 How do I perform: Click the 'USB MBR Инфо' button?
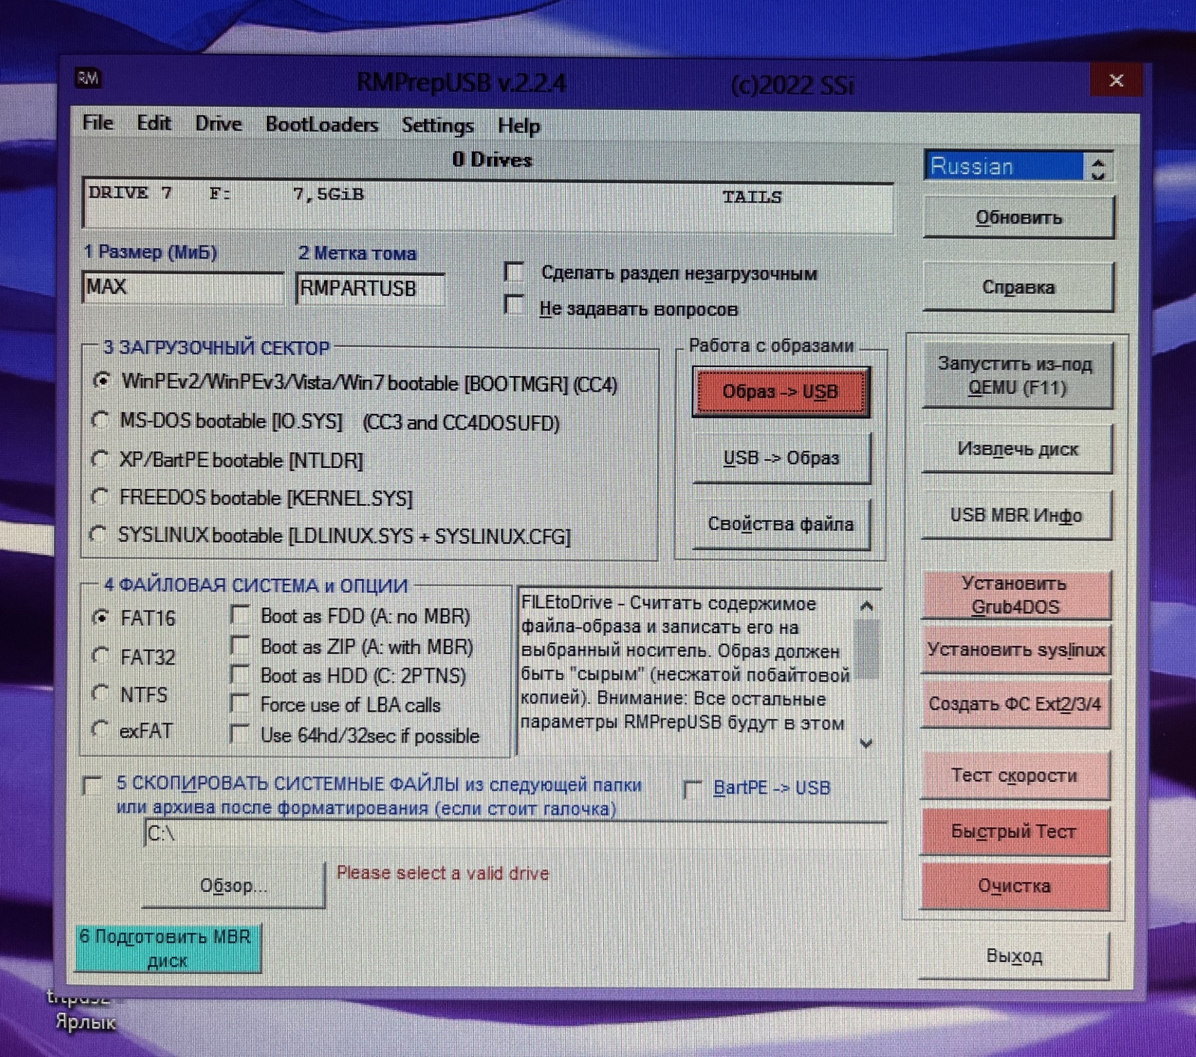point(1017,515)
